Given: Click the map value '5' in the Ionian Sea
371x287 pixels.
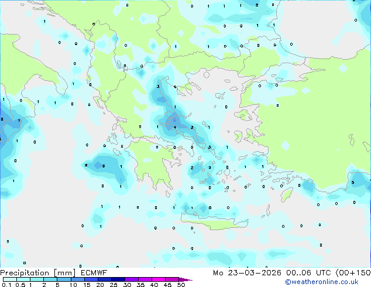Looking at the screenshot, I should pyautogui.click(x=104, y=166).
